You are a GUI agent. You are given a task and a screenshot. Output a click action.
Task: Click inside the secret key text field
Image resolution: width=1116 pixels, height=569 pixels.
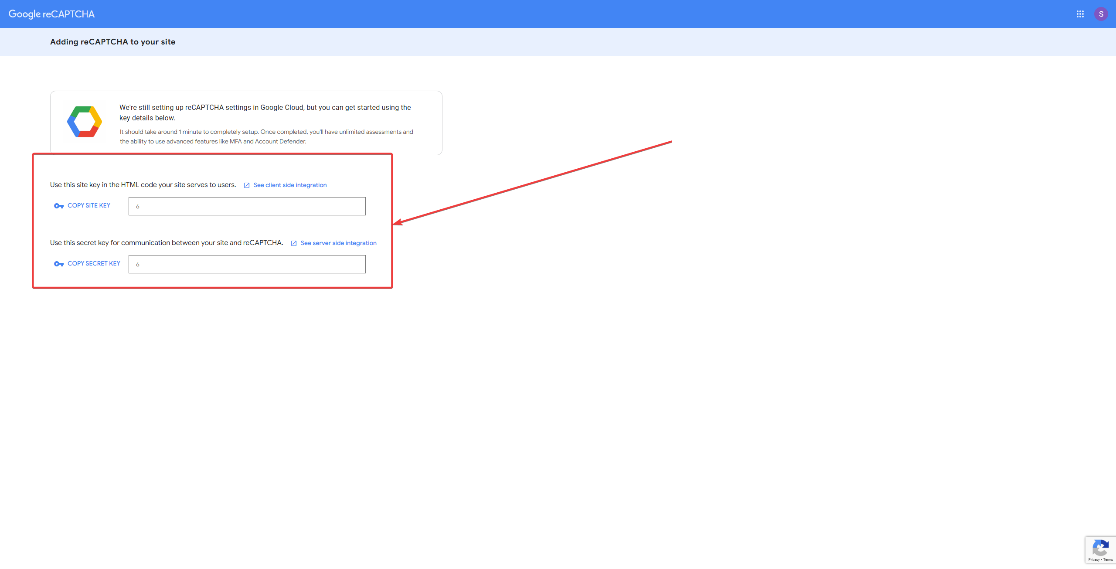click(247, 264)
